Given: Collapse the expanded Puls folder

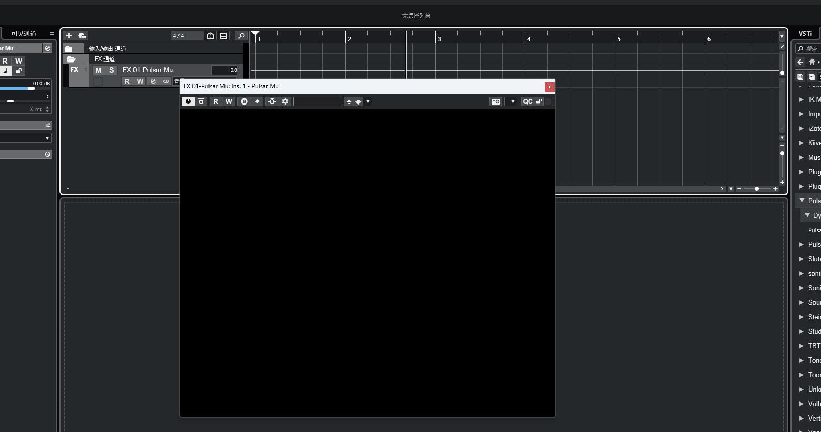Looking at the screenshot, I should (802, 201).
